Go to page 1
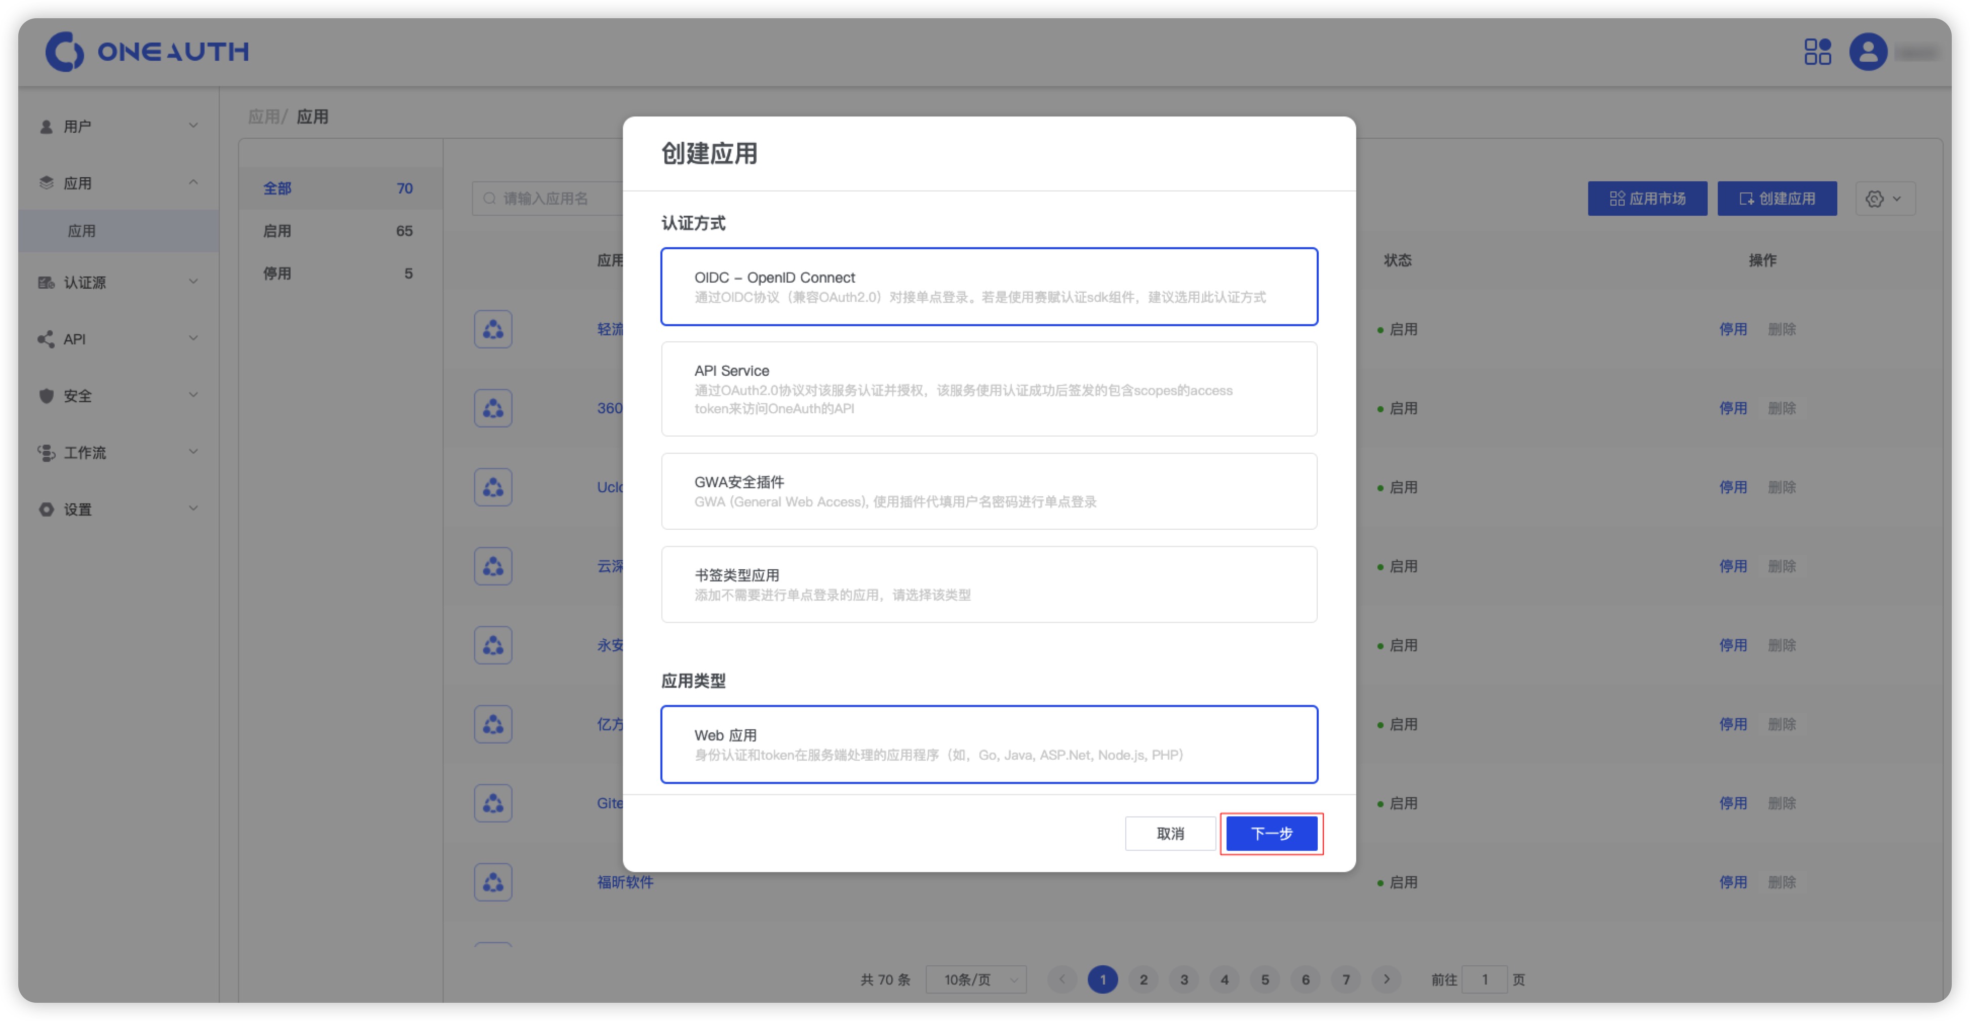Viewport: 1970px width, 1021px height. [x=1103, y=979]
